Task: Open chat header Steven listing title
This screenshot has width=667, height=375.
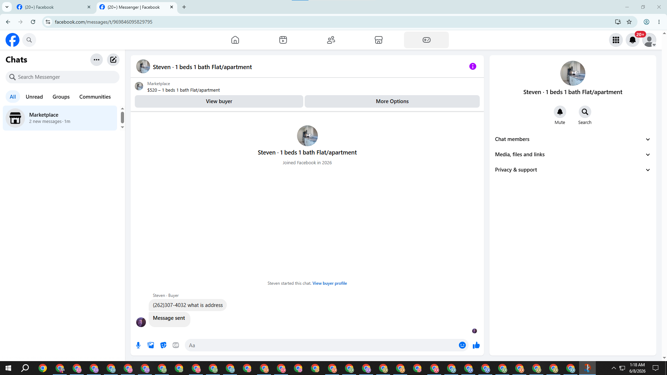Action: pyautogui.click(x=202, y=67)
